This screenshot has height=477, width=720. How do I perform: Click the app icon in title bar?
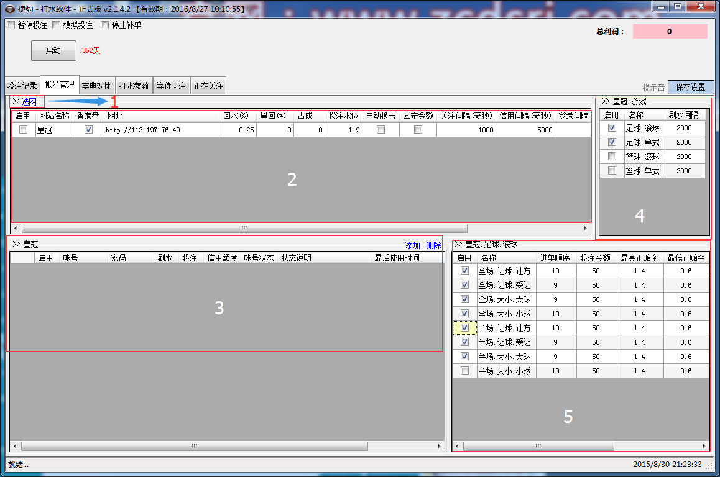pyautogui.click(x=9, y=9)
